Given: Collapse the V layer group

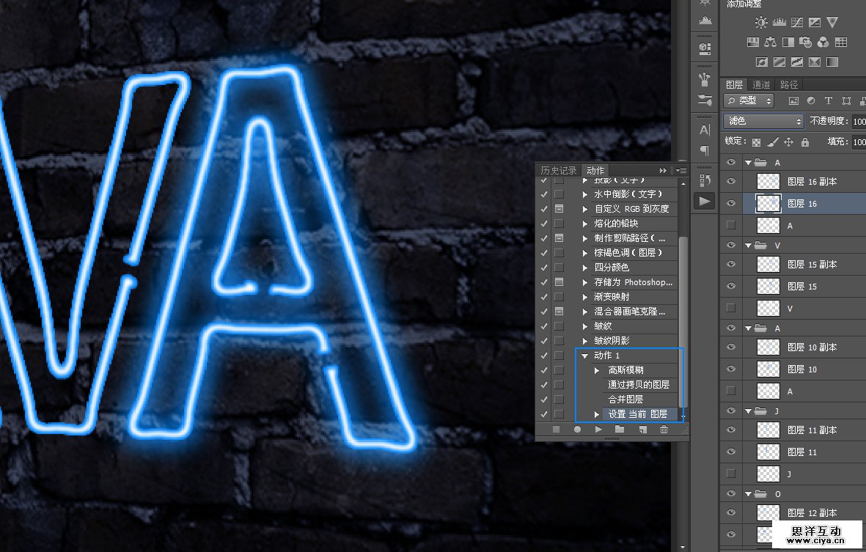Looking at the screenshot, I should click(749, 245).
